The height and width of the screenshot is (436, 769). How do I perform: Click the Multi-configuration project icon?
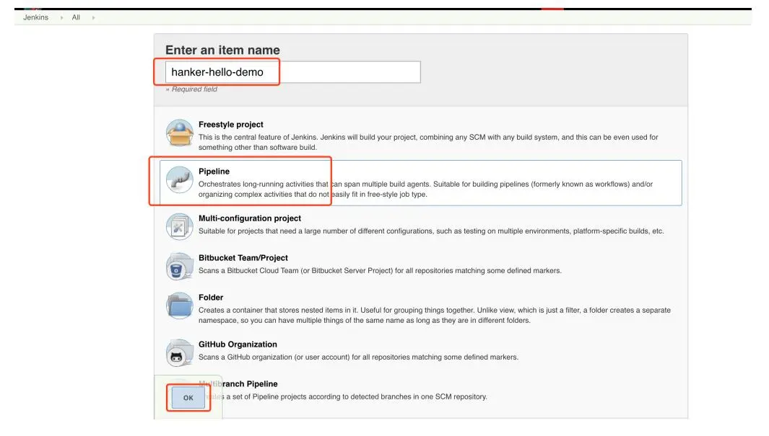click(x=180, y=226)
